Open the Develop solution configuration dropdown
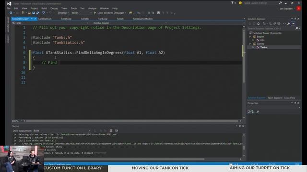The height and width of the screenshot is (172, 307). pyautogui.click(x=63, y=13)
